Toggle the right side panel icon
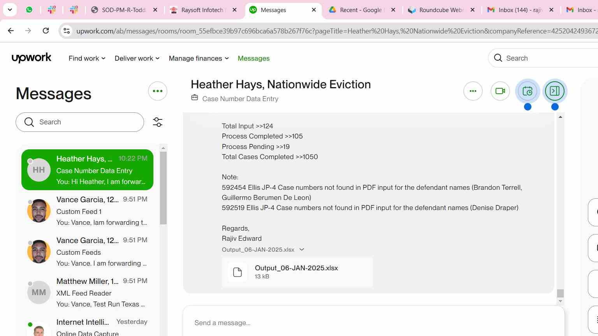This screenshot has width=598, height=336. coord(555,91)
